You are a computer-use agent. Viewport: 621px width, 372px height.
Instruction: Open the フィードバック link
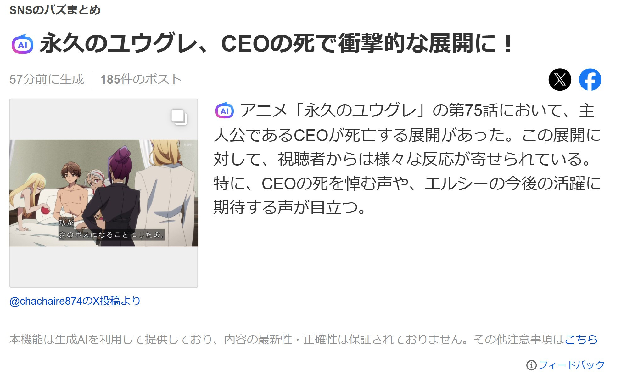click(x=571, y=365)
